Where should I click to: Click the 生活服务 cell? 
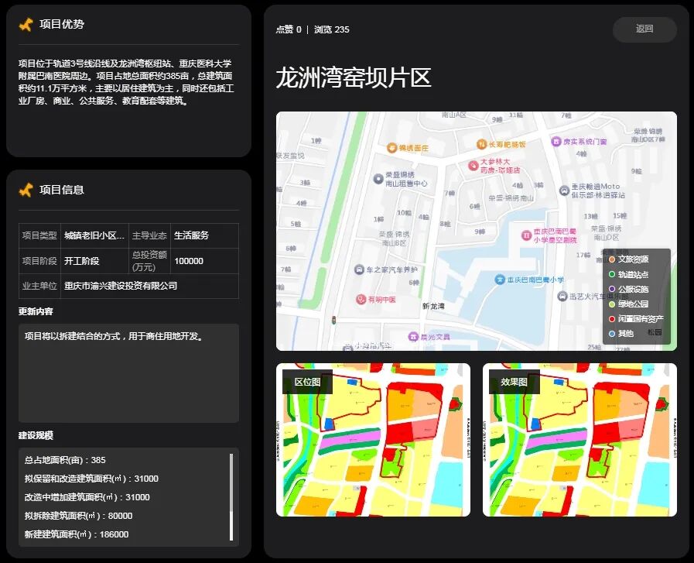pos(204,235)
